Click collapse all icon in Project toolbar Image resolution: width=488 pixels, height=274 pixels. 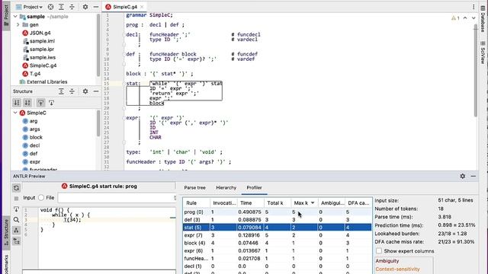(72, 7)
